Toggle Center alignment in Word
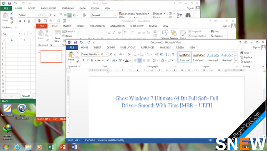This screenshot has width=267, height=151. (139, 60)
